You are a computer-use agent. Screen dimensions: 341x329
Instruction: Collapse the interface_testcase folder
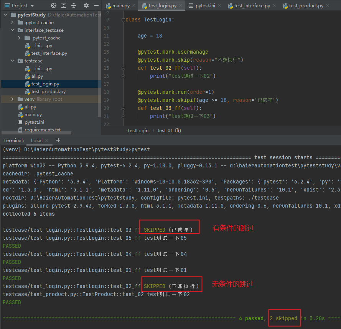point(12,30)
